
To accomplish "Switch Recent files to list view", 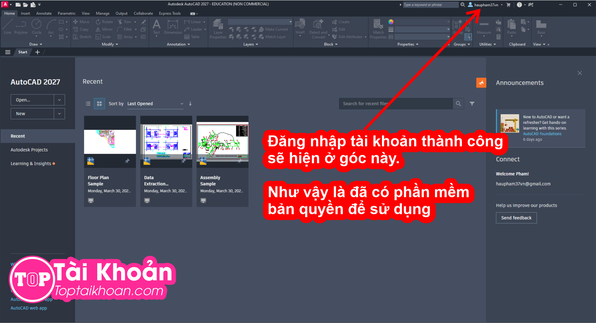I will (88, 103).
